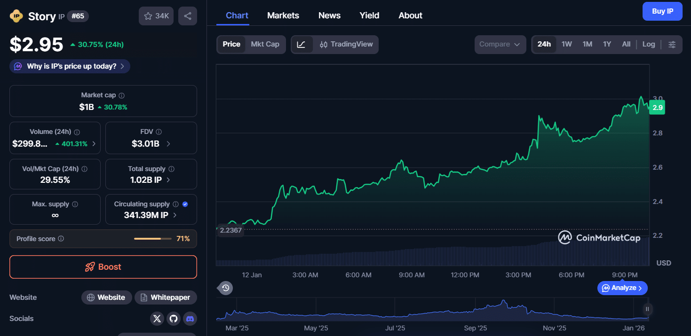Click the orange Boost button
The image size is (691, 336).
pyautogui.click(x=103, y=267)
